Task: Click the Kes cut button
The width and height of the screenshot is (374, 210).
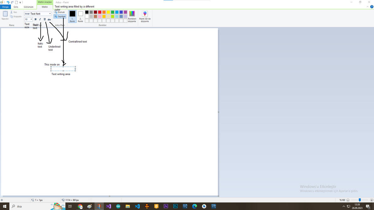Action: tap(14, 12)
